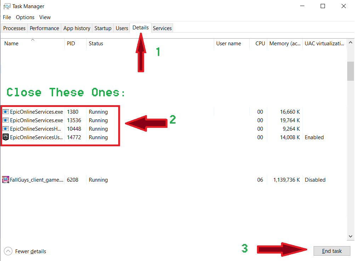Viewport: 355px width, 261px height.
Task: Click the Enabled UAC virtualization cell
Action: 314,137
